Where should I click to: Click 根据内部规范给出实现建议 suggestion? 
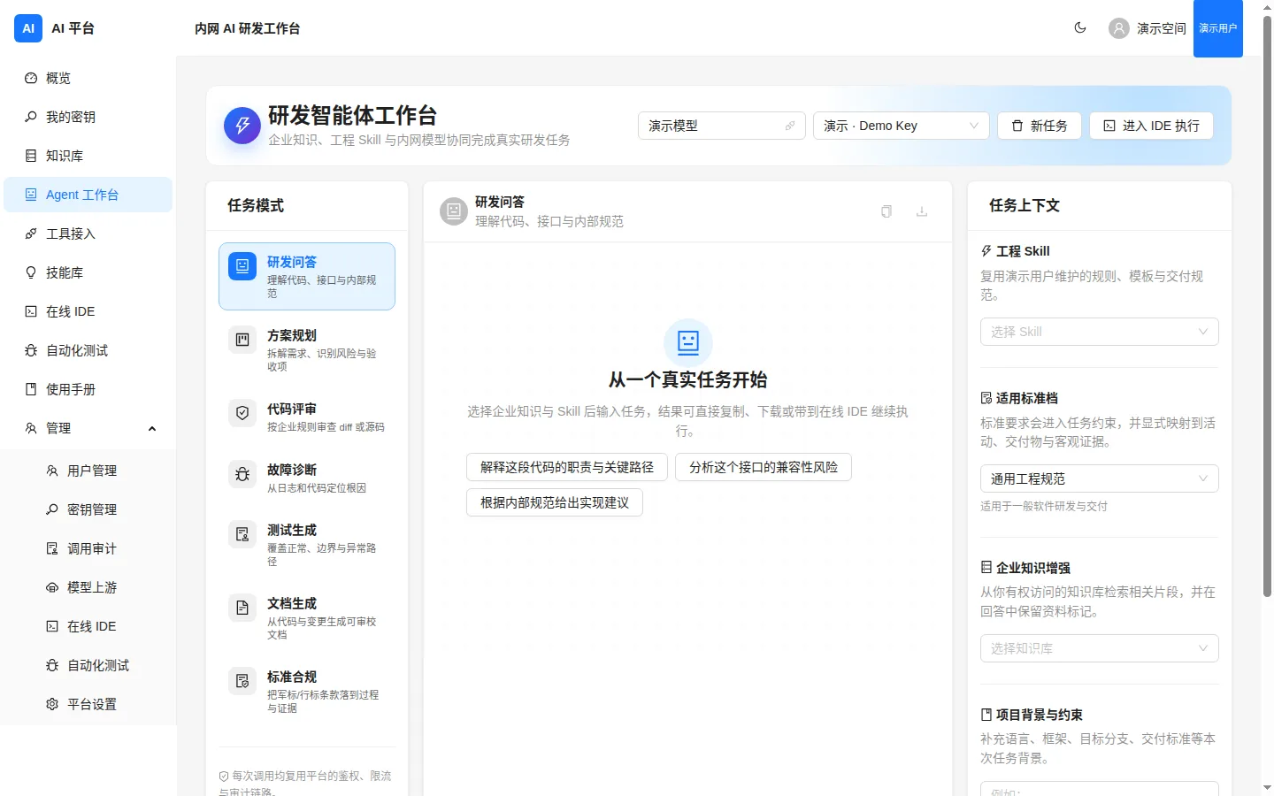pos(555,502)
